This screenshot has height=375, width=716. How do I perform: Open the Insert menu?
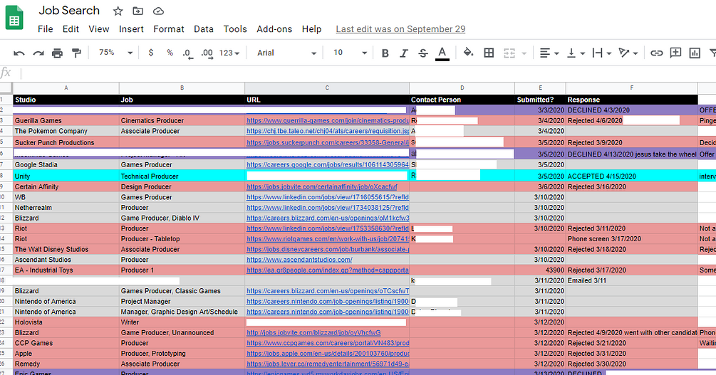click(131, 28)
